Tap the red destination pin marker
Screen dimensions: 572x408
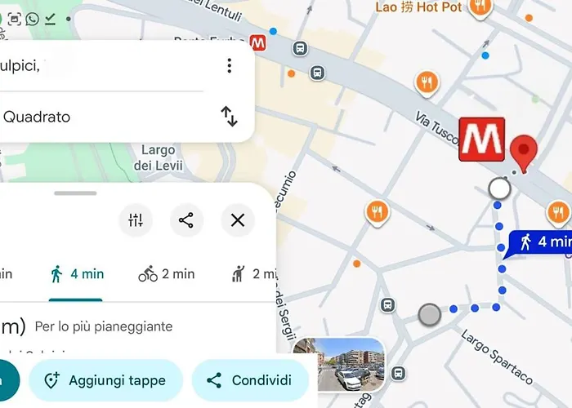click(x=524, y=153)
